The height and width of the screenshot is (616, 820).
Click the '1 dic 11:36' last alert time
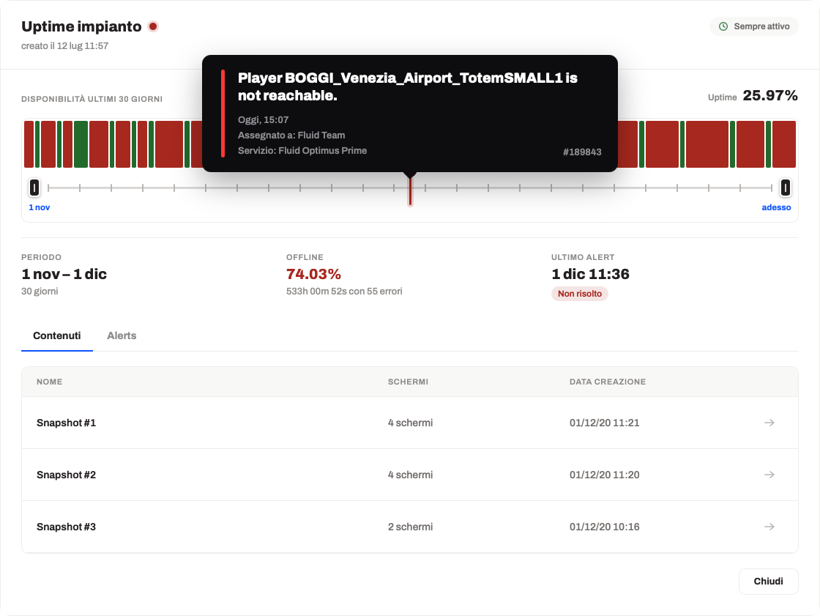[x=590, y=274]
